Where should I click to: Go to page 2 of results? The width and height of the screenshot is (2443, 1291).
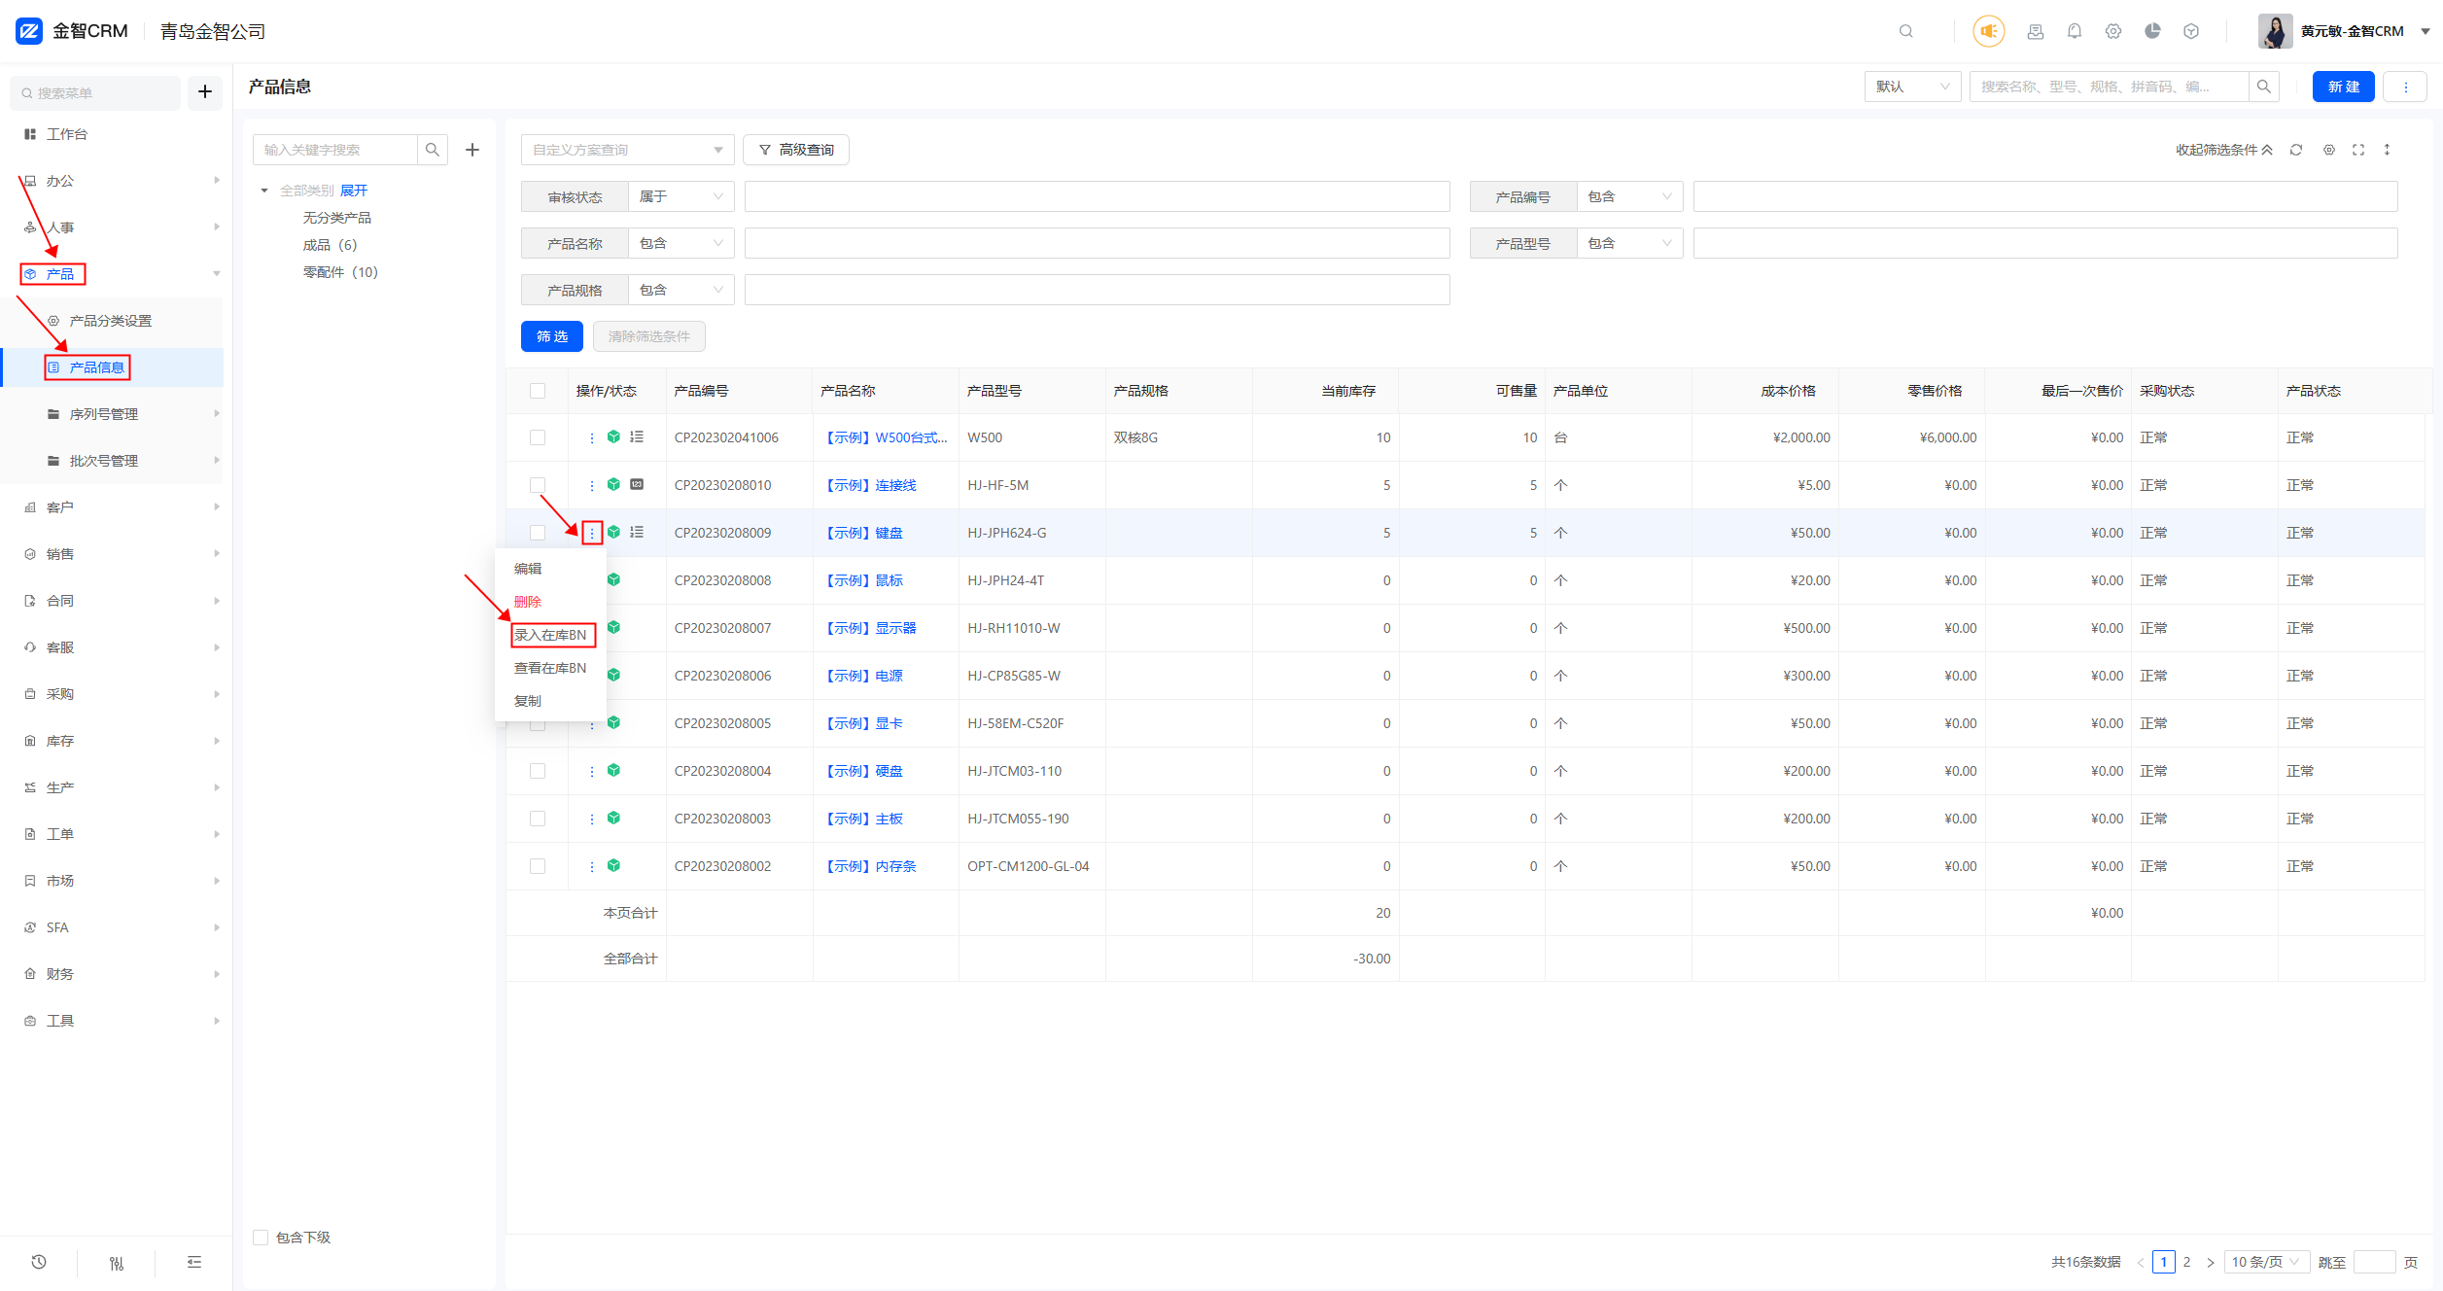pos(2186,1262)
